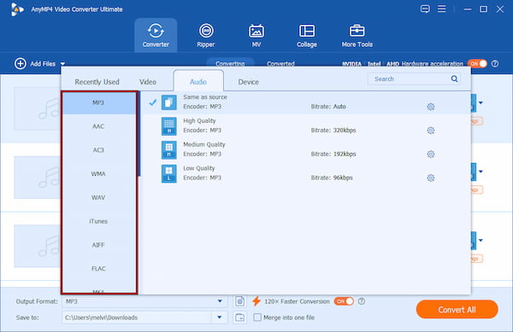513x332 pixels.
Task: Open the Save to path dropdown
Action: [220, 317]
